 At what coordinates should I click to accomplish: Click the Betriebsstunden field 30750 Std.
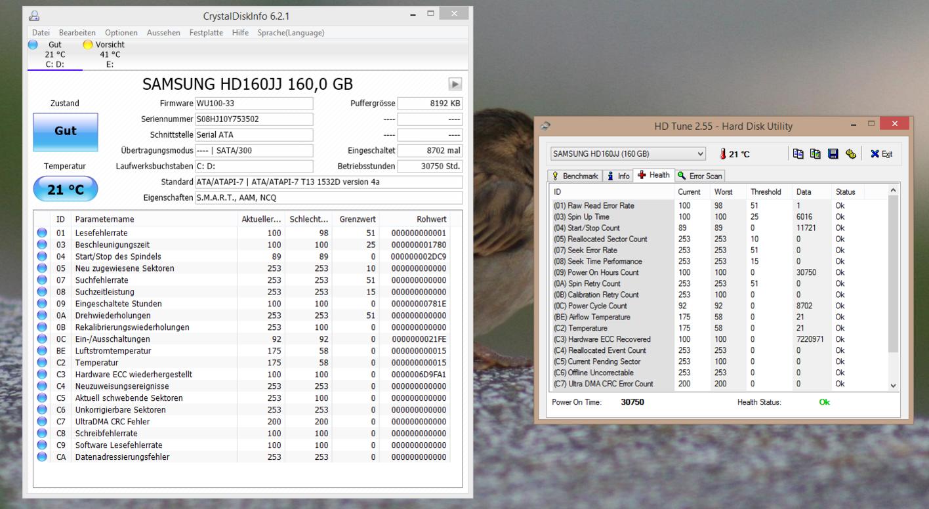point(430,166)
